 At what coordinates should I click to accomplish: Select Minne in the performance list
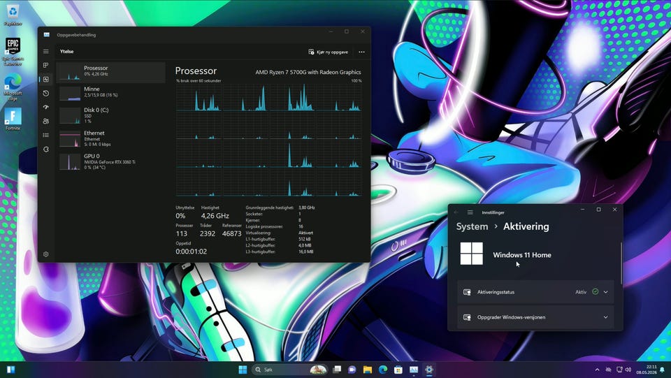pyautogui.click(x=111, y=92)
